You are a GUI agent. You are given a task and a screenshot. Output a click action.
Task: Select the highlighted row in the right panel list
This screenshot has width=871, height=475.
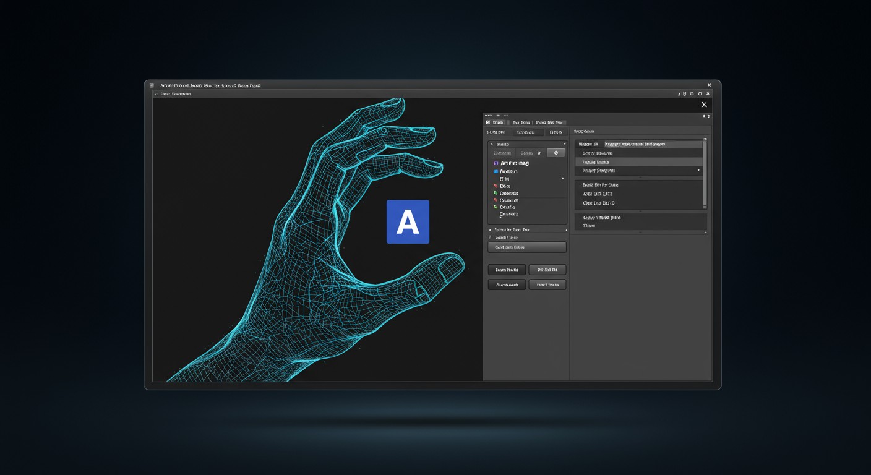point(638,161)
